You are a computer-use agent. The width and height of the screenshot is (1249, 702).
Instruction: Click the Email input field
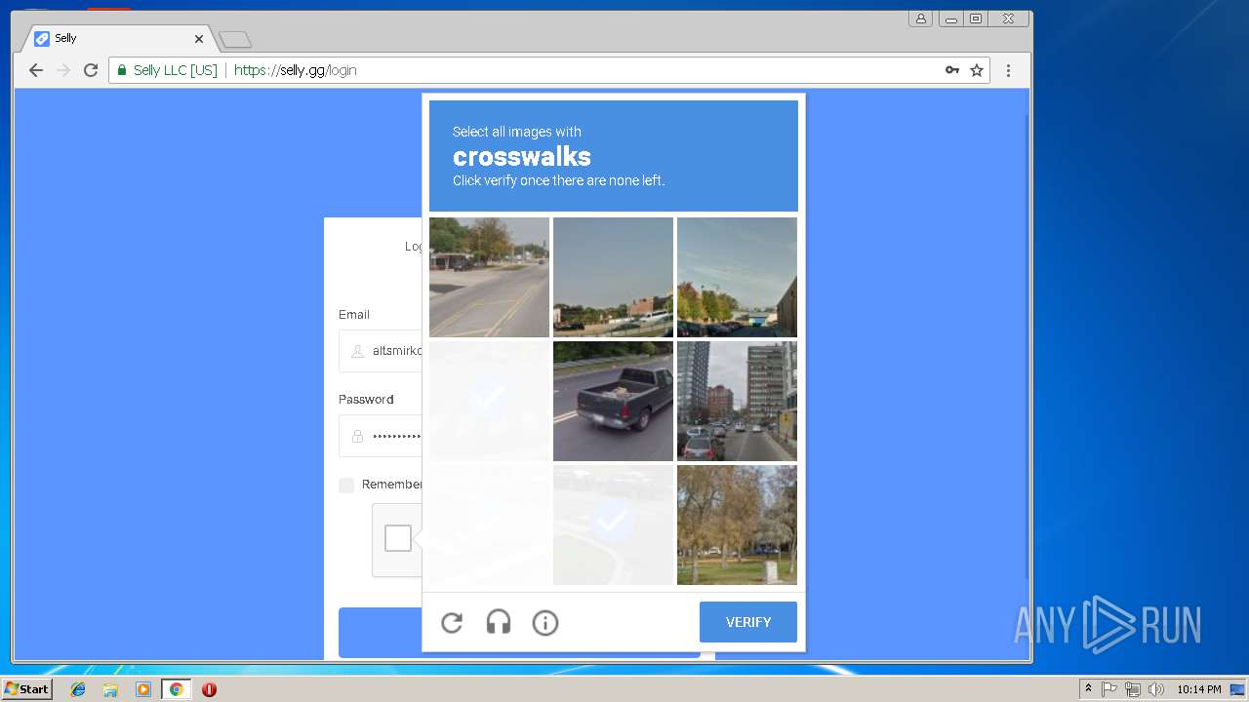[x=381, y=351]
